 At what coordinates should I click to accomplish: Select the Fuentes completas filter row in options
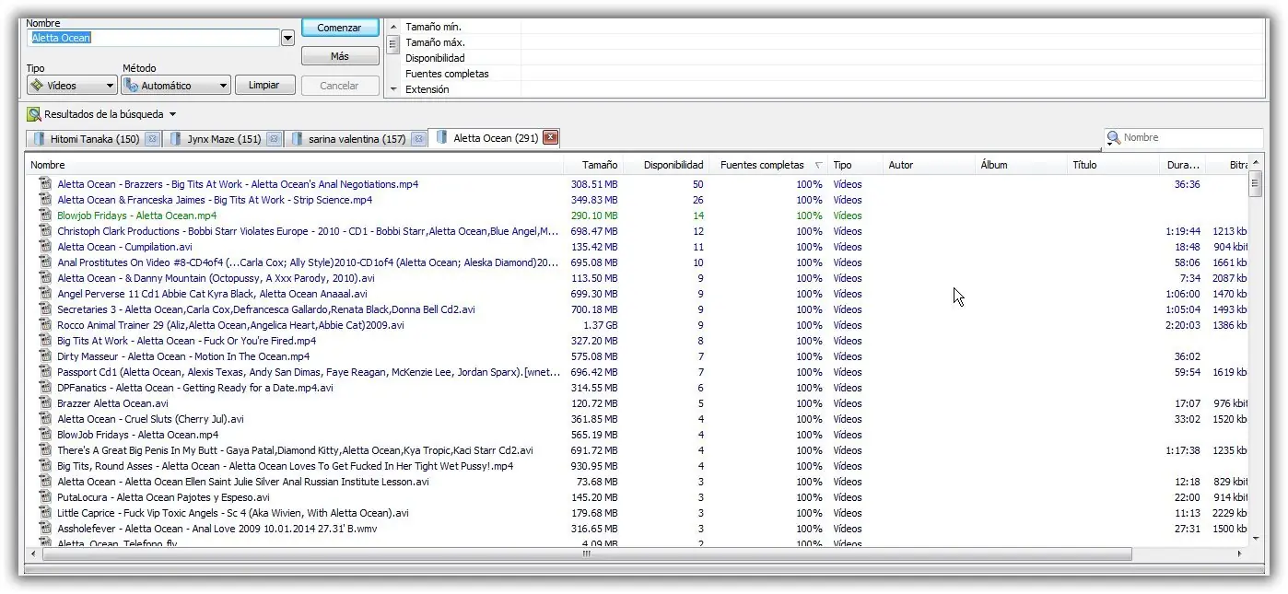(832, 74)
